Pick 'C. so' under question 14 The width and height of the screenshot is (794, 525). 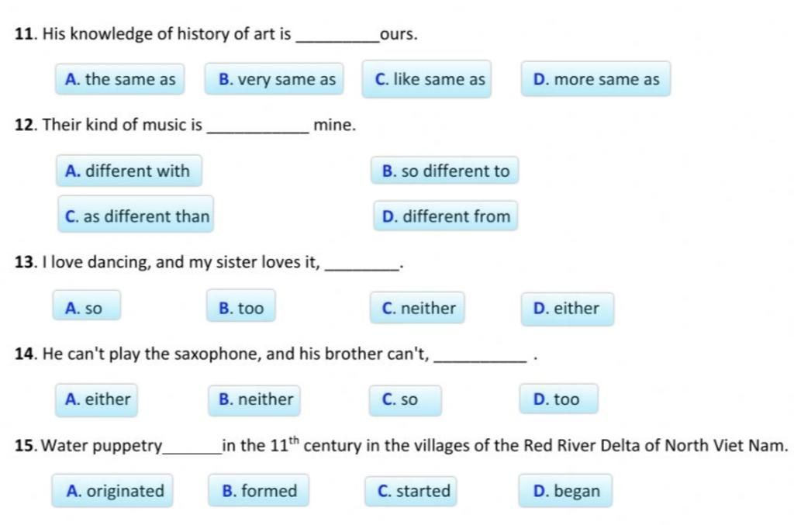[405, 400]
